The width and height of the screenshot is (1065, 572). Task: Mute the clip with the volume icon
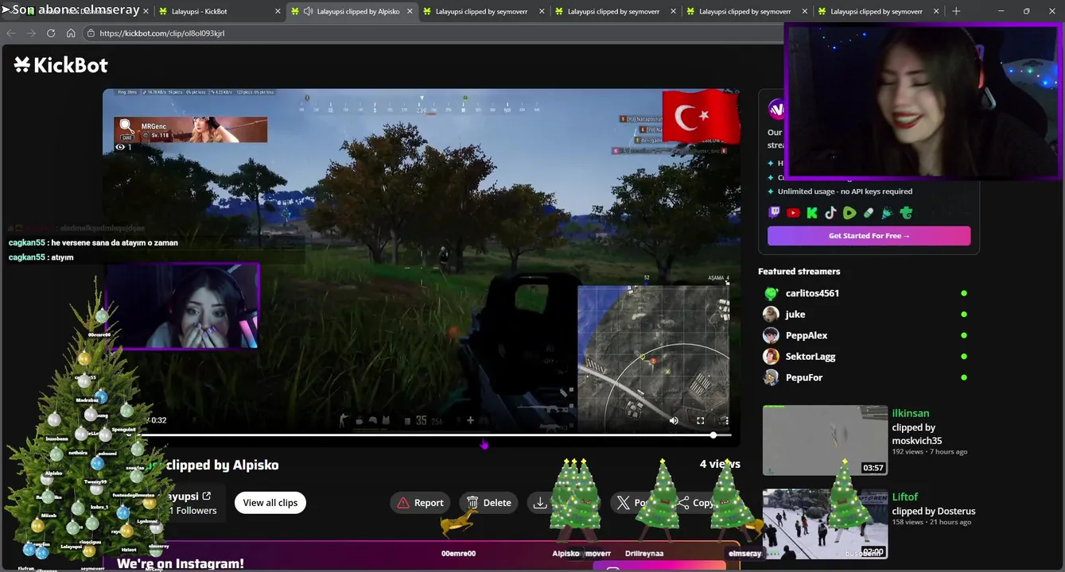(x=674, y=420)
